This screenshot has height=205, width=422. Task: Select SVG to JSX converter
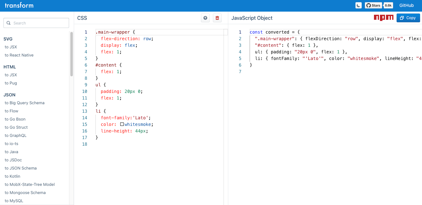pos(11,47)
